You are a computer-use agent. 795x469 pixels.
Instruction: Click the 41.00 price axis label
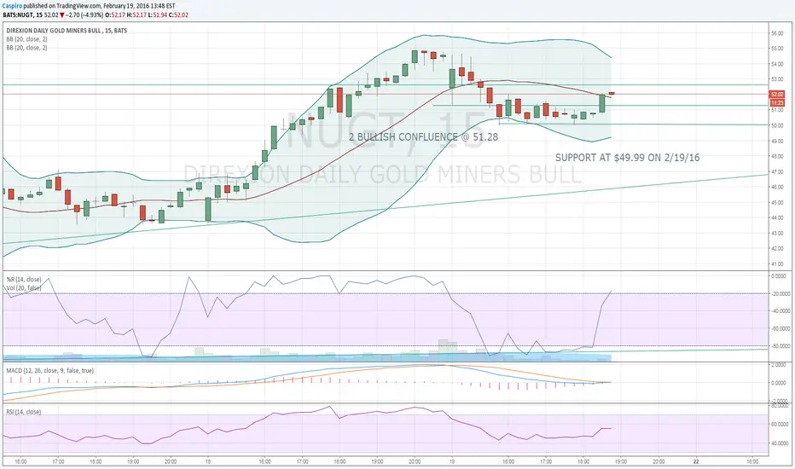pos(777,264)
